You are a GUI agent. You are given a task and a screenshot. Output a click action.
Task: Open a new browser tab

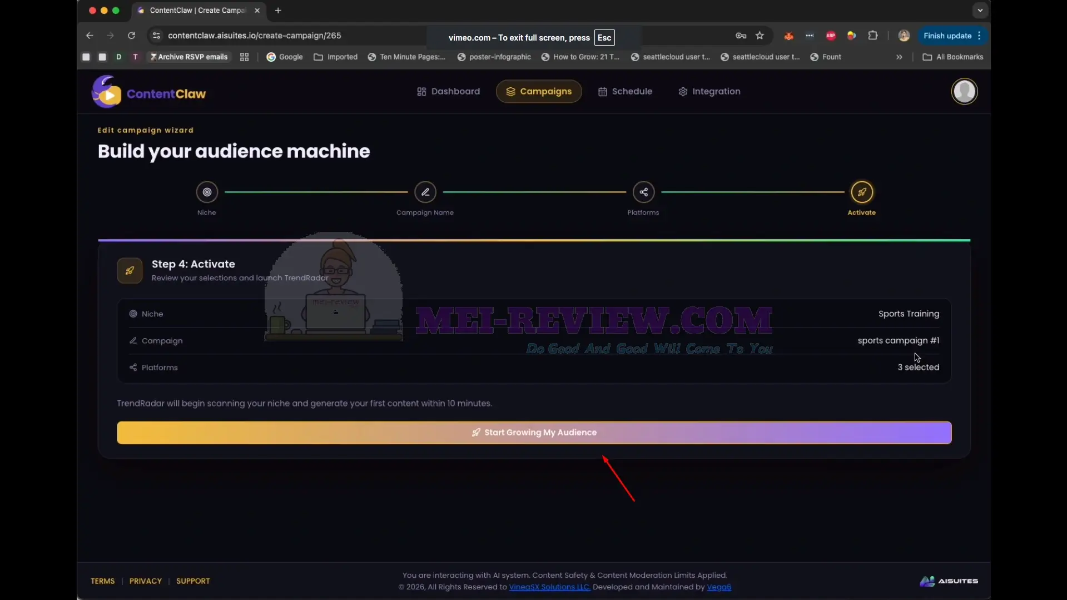(278, 11)
